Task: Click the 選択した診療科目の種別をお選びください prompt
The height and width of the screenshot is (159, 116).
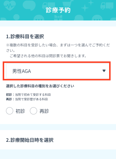Action: (x=40, y=86)
